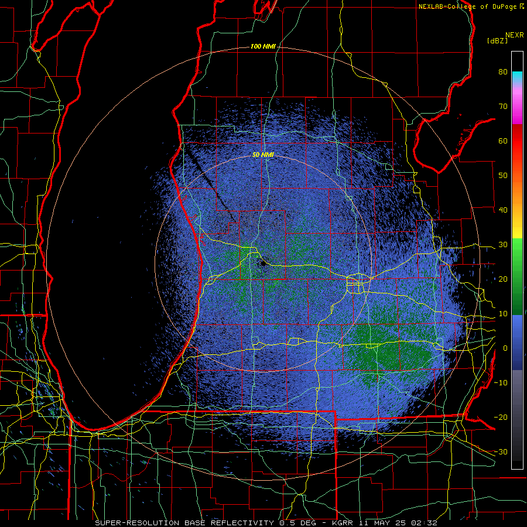This screenshot has height=527, width=527.
Task: Click the -30 value on the dBZ scale
Action: coord(501,451)
